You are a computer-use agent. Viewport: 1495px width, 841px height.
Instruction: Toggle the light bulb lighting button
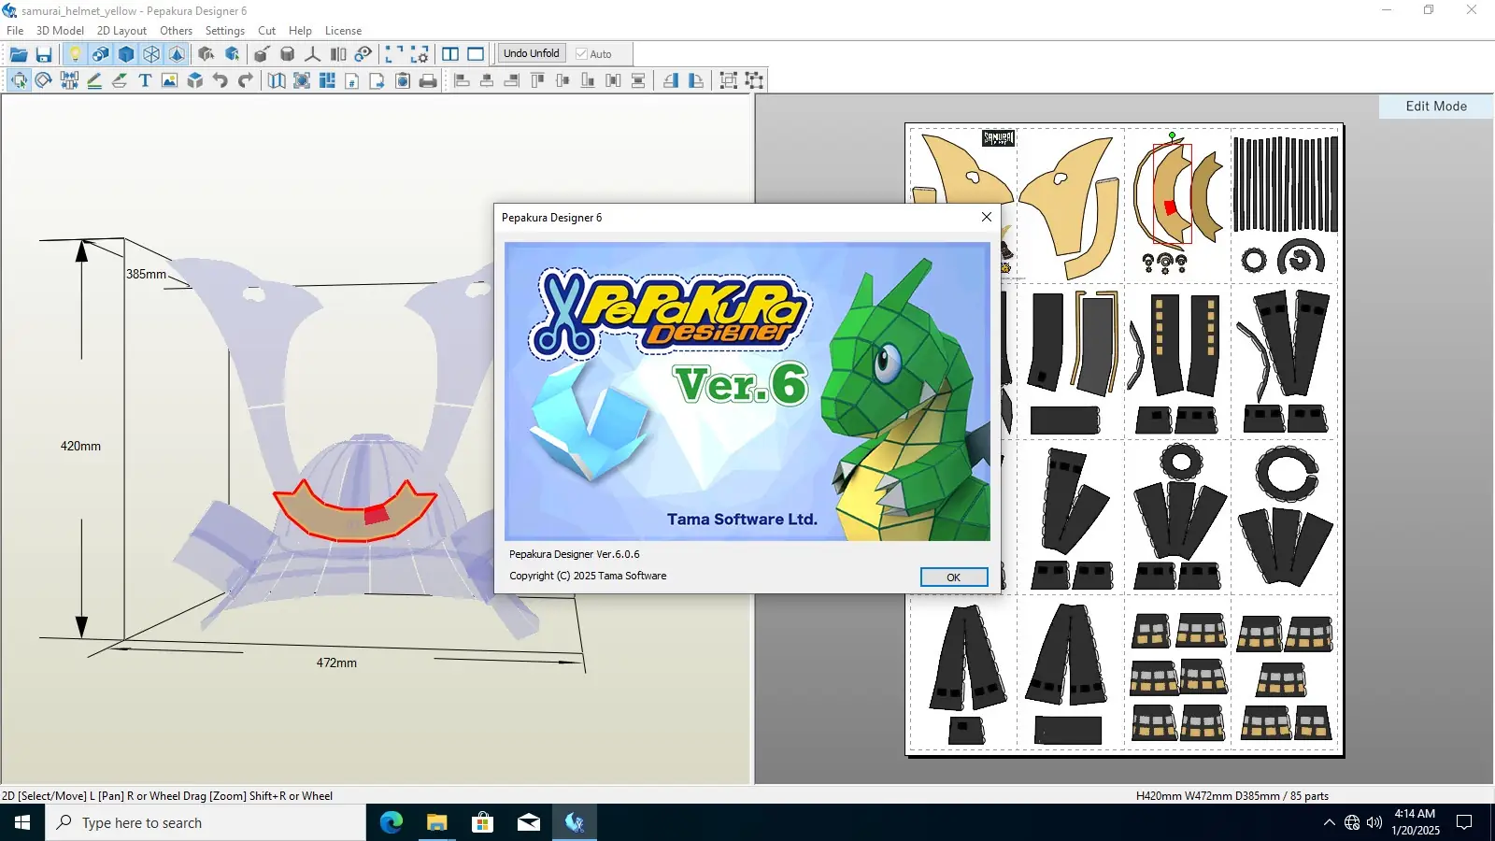[75, 54]
